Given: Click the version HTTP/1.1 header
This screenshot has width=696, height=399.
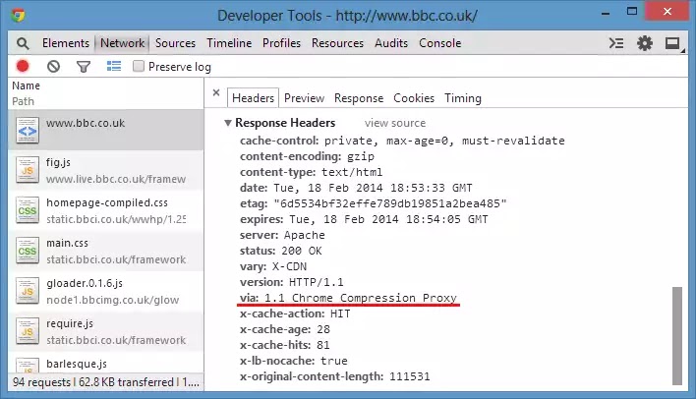Looking at the screenshot, I should point(292,282).
